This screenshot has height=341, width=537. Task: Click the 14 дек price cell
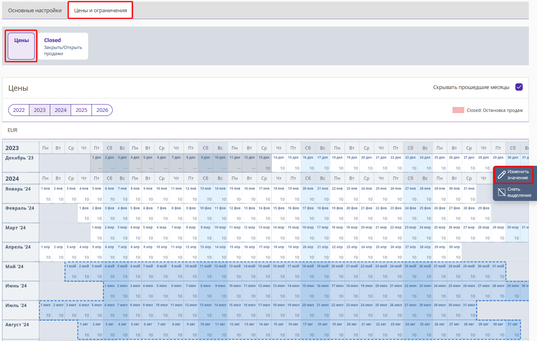pyautogui.click(x=279, y=163)
